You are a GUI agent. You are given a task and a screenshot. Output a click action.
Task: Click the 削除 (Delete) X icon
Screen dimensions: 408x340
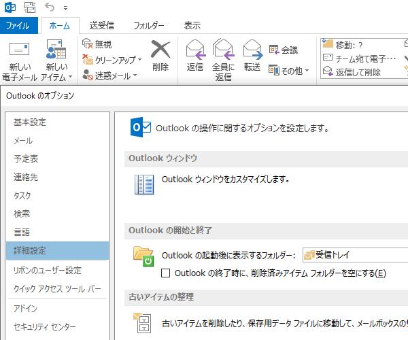click(x=160, y=50)
